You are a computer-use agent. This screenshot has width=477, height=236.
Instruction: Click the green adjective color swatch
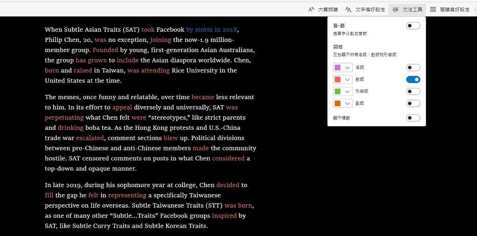coord(337,92)
